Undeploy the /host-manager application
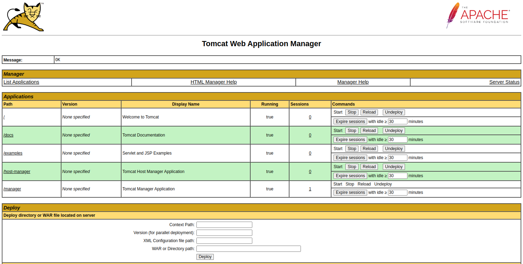 [x=394, y=167]
